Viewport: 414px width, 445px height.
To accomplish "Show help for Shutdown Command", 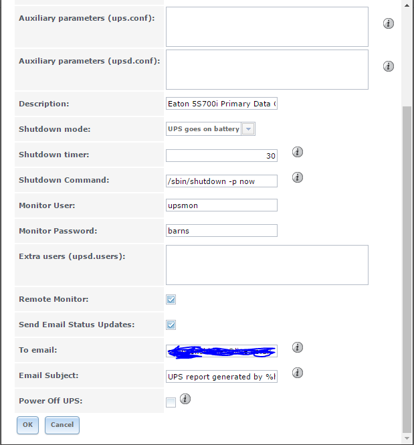I will coord(298,177).
